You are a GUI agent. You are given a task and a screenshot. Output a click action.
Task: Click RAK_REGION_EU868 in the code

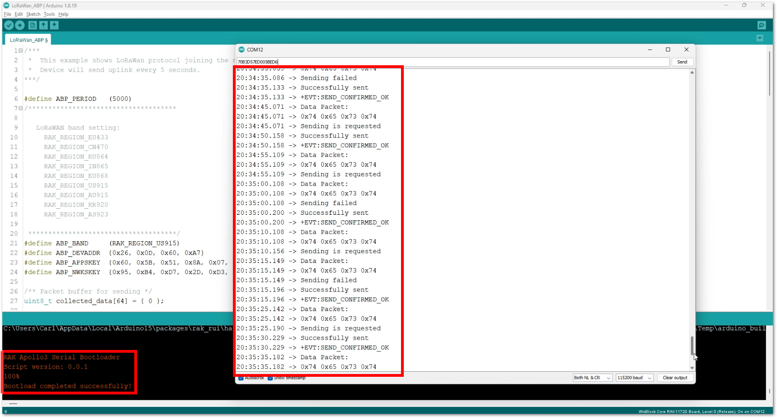pos(76,176)
